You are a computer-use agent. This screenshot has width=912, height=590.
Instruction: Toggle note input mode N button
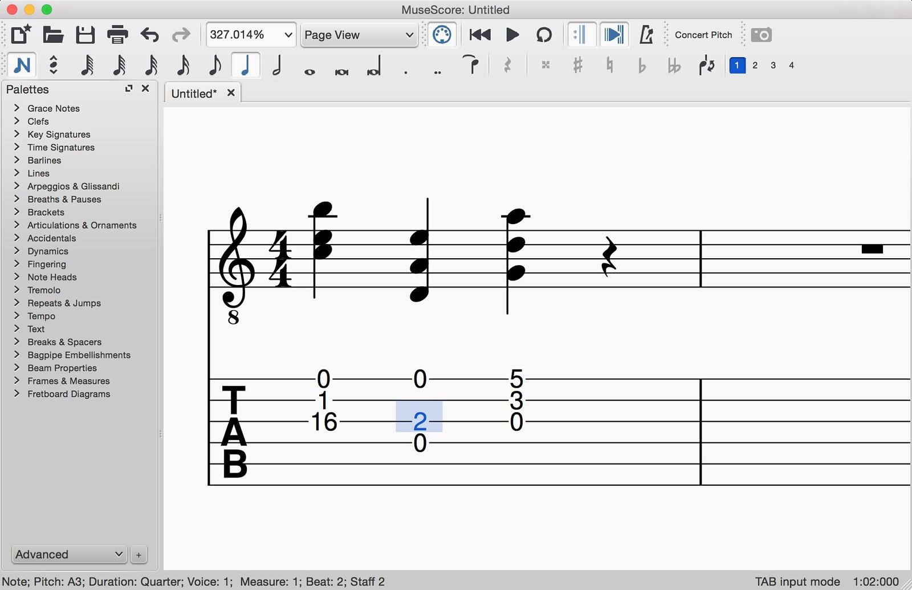[22, 65]
